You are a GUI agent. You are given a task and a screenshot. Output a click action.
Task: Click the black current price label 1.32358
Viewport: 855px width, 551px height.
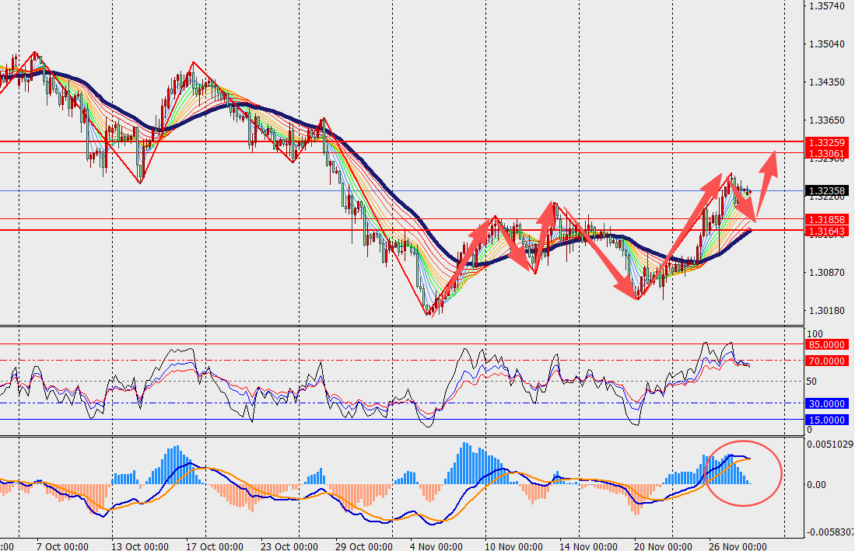tap(826, 190)
